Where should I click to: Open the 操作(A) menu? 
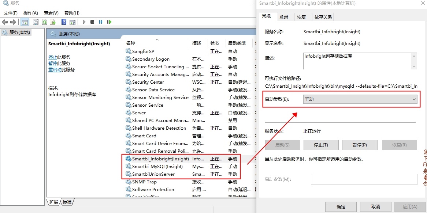click(31, 13)
